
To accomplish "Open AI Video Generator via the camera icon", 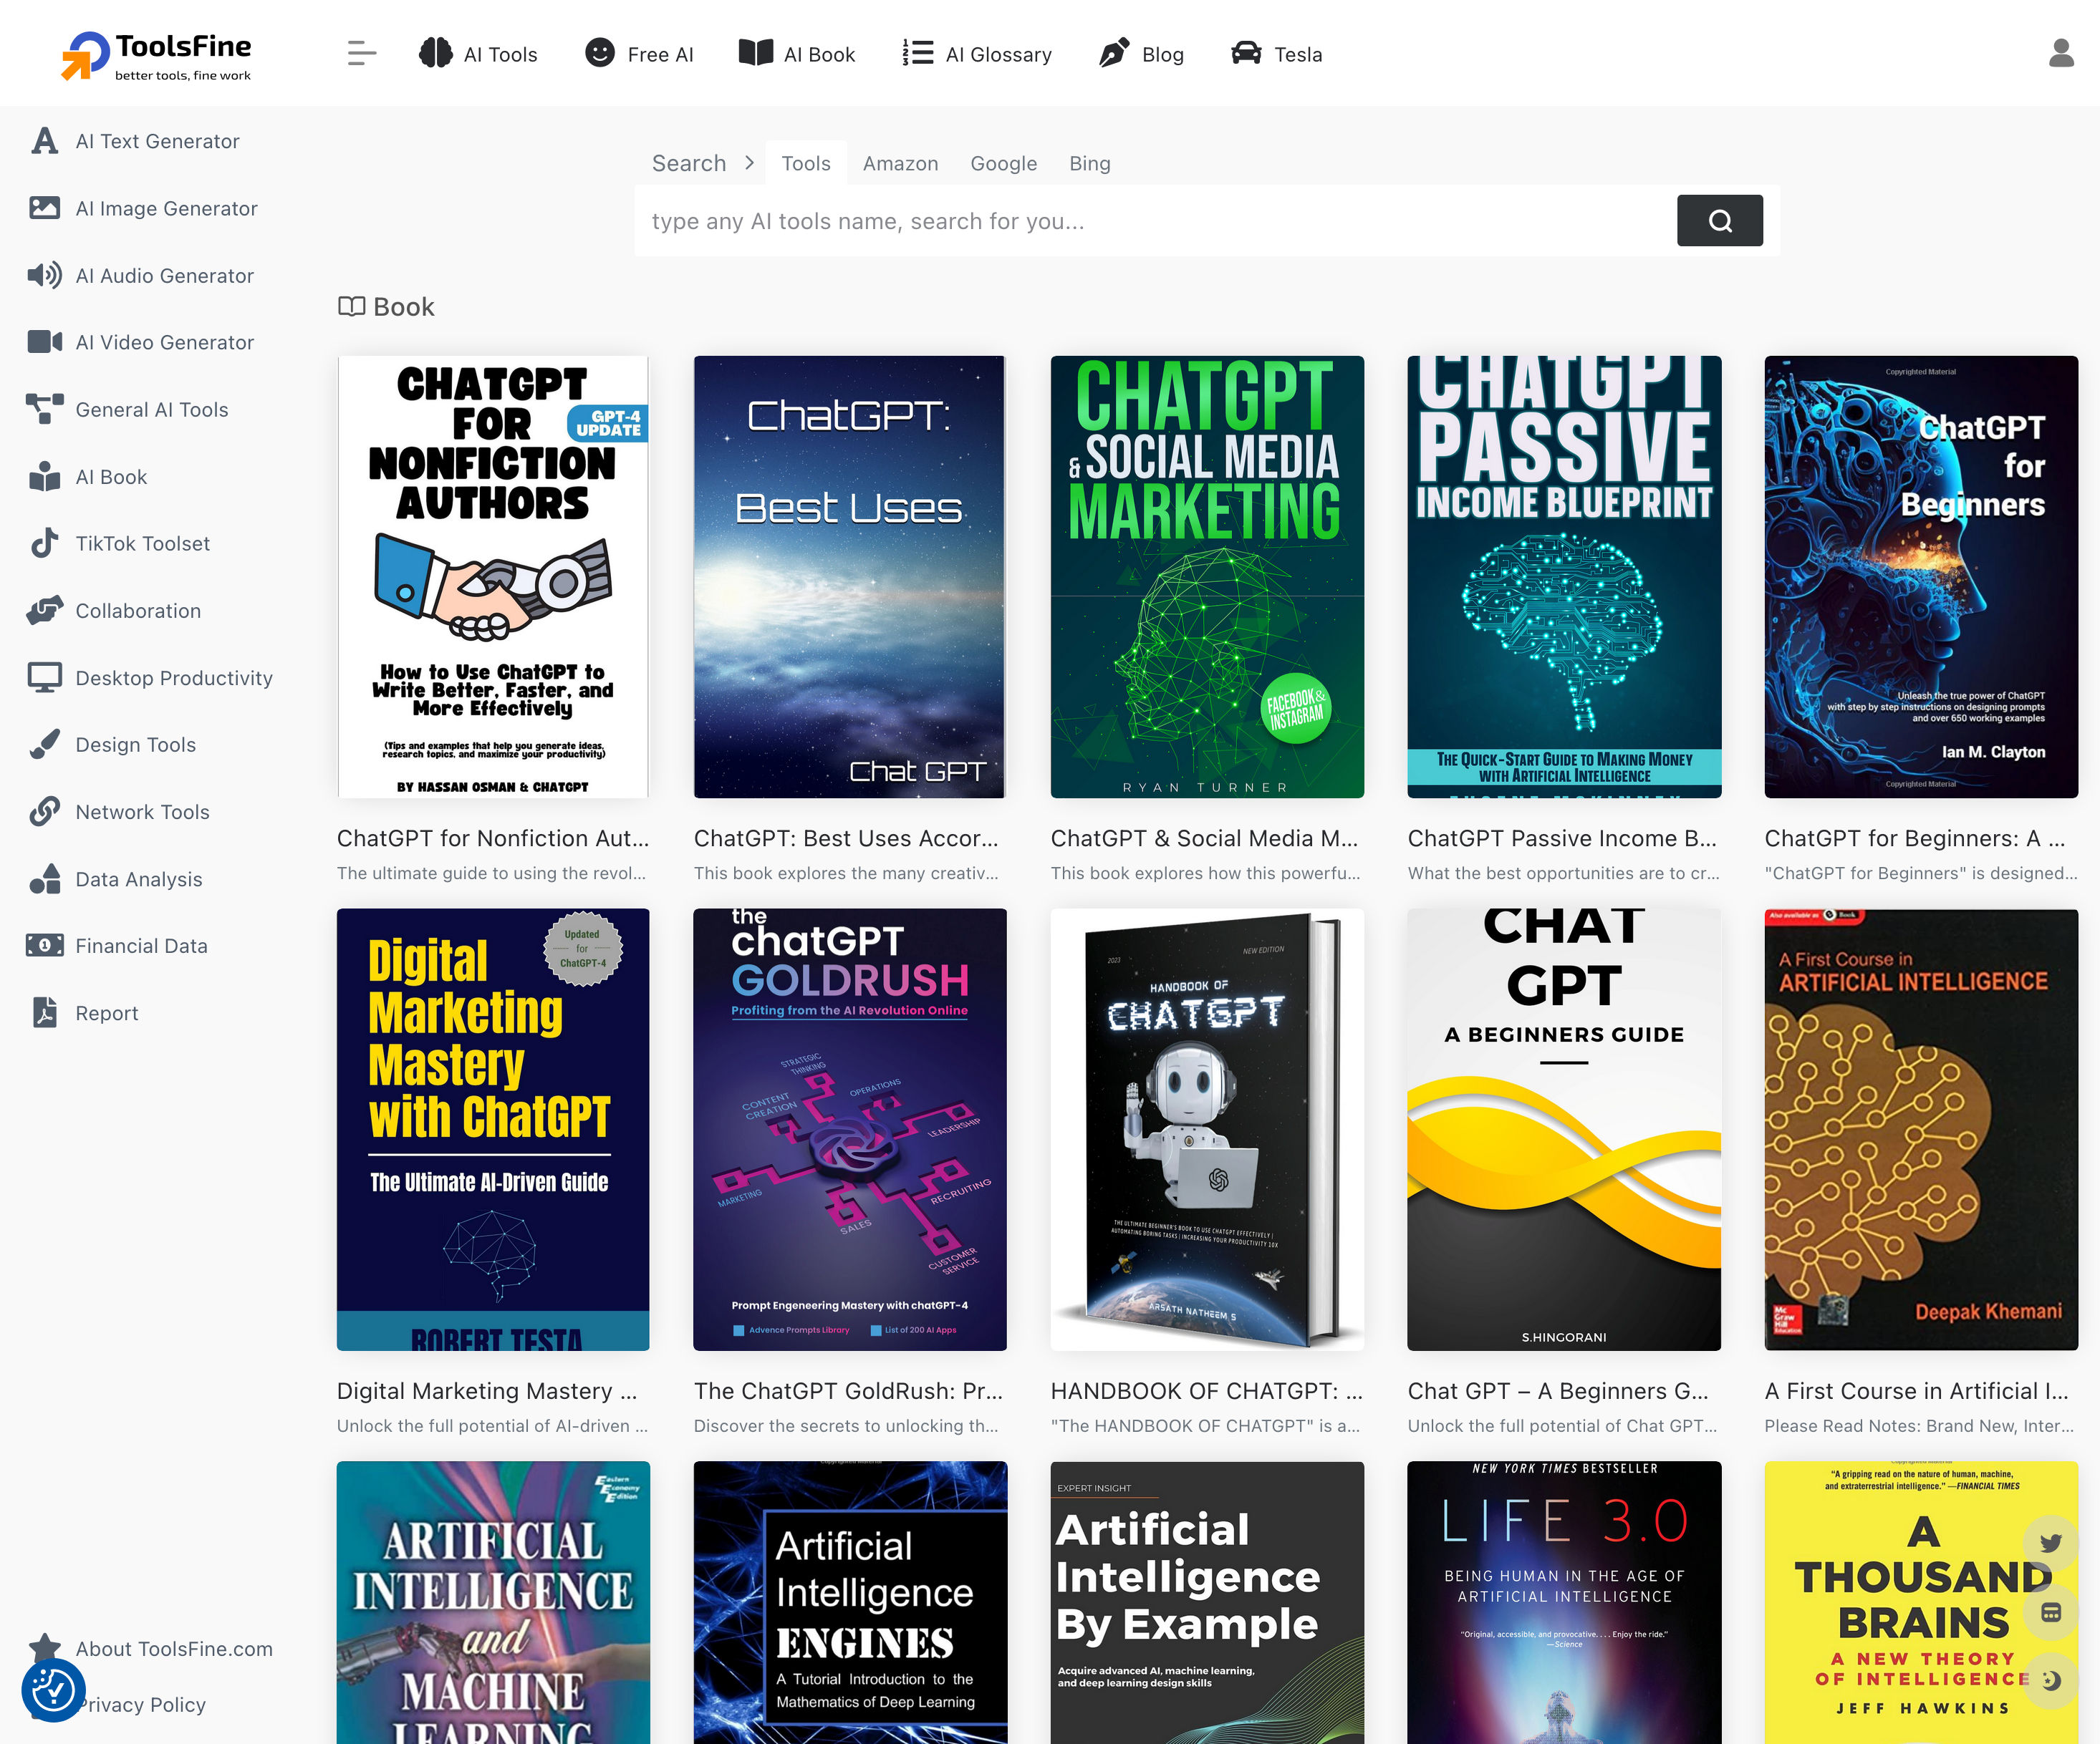I will pos(44,341).
